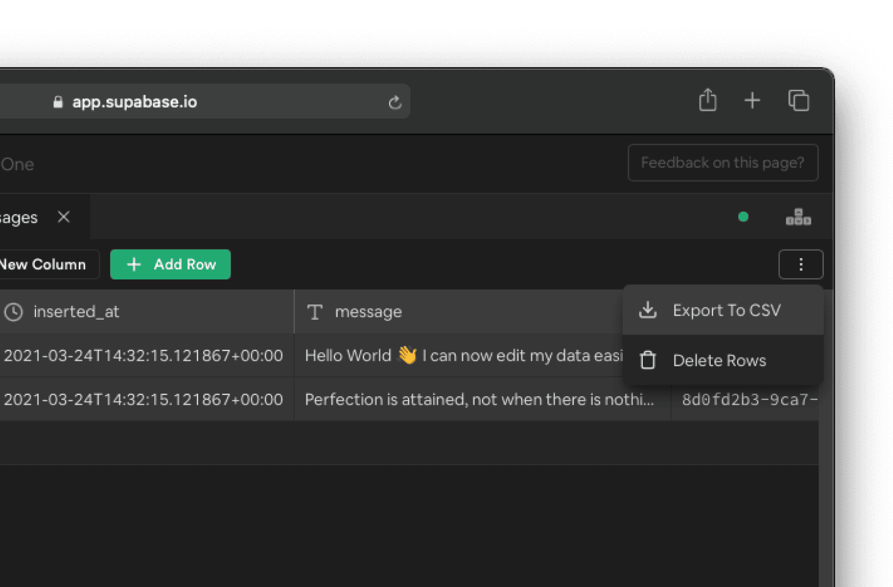Select Export To CSV from the menu
The height and width of the screenshot is (587, 893).
pos(727,310)
